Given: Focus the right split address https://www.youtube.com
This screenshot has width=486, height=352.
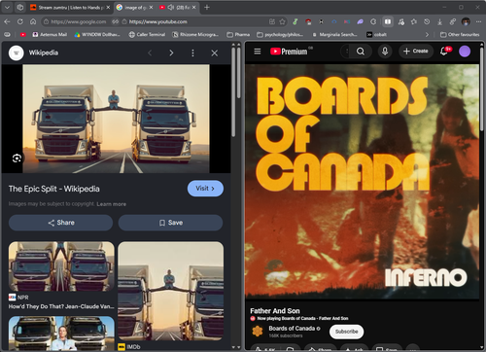Looking at the screenshot, I should click(158, 21).
